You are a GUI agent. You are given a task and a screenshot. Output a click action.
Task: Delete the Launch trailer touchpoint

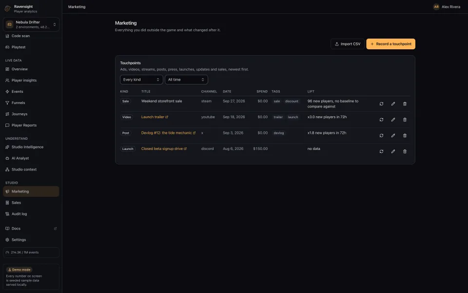(x=405, y=120)
